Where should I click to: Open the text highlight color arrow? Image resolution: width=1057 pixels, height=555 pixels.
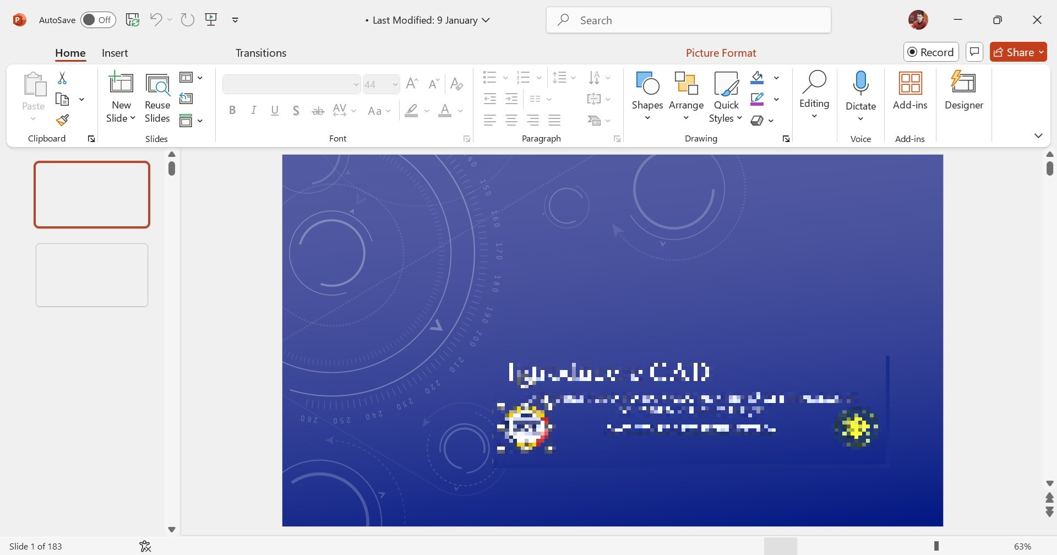[x=427, y=111]
